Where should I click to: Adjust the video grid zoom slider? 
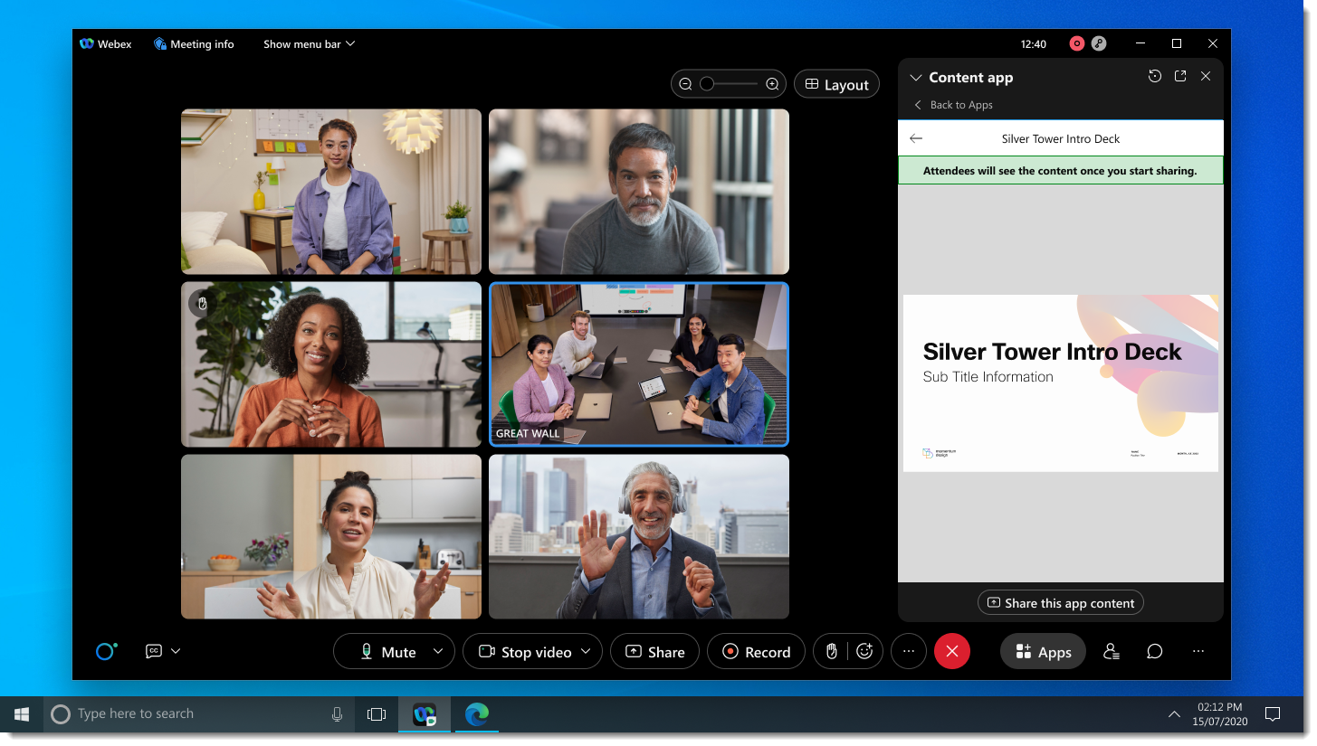pyautogui.click(x=729, y=84)
